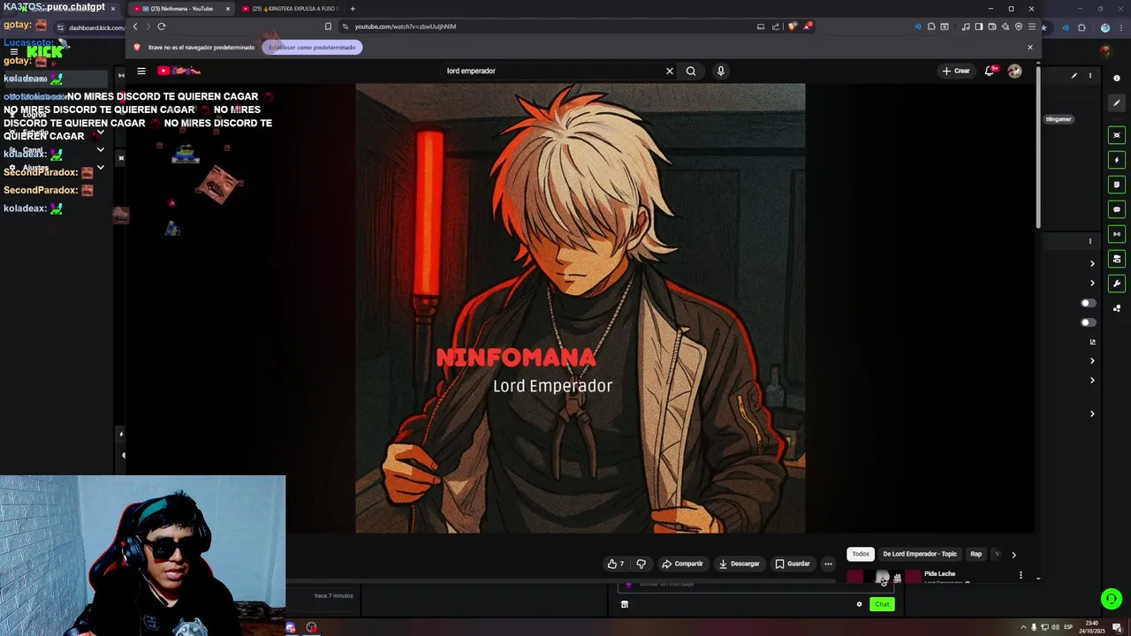Like the Ninfomana video

pos(615,564)
